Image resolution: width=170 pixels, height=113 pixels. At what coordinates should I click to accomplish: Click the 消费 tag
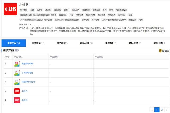[x=32, y=10]
